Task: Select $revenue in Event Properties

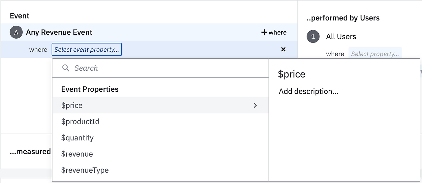Action: [77, 154]
